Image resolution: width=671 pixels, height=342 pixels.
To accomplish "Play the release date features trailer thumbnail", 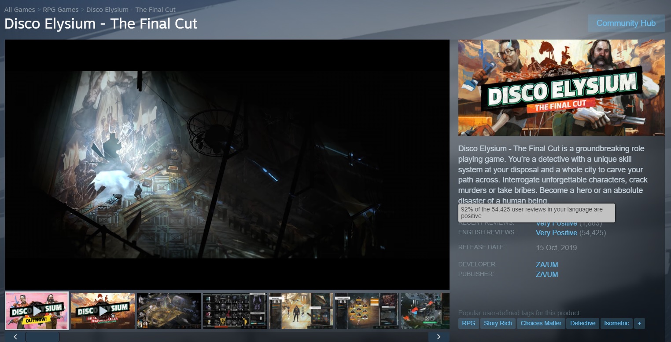I will 103,310.
